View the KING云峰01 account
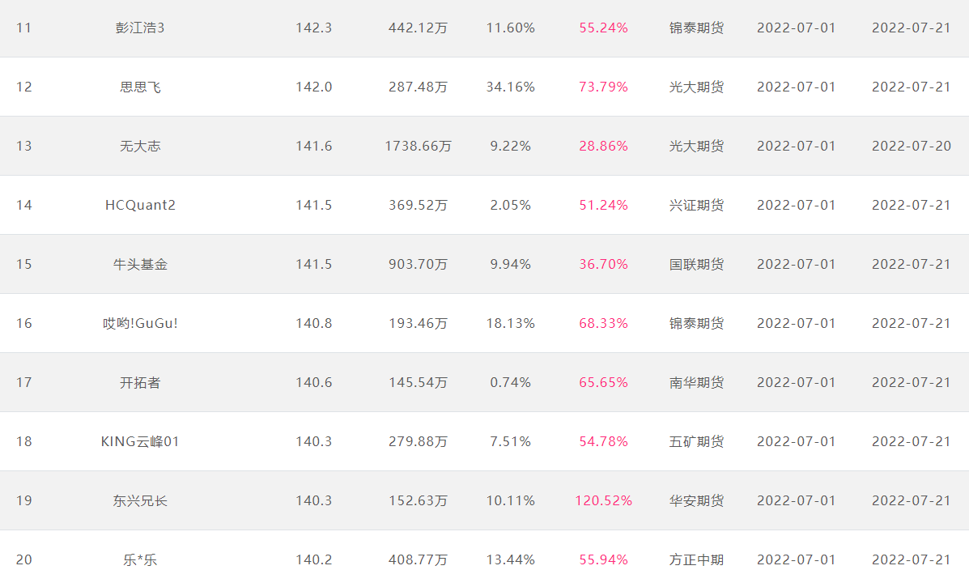 click(140, 442)
